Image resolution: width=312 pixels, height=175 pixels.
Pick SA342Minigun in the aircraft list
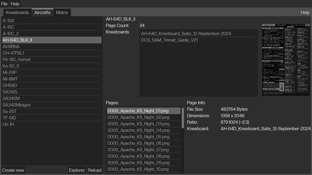(x=17, y=105)
